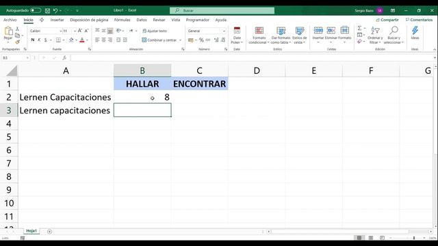Align text to middle

[x=103, y=30]
